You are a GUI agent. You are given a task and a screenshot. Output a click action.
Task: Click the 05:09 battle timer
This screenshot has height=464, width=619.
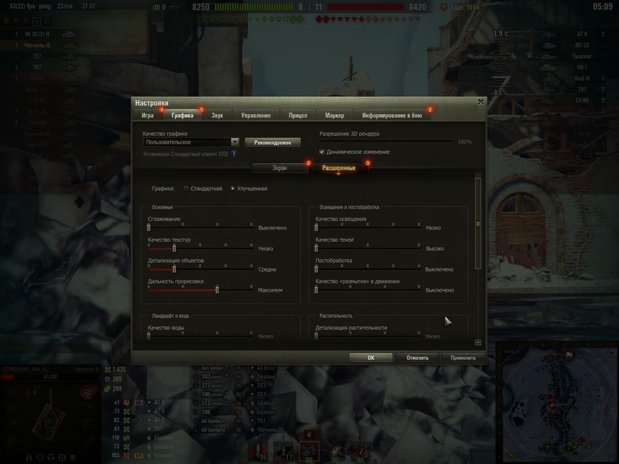(x=602, y=7)
